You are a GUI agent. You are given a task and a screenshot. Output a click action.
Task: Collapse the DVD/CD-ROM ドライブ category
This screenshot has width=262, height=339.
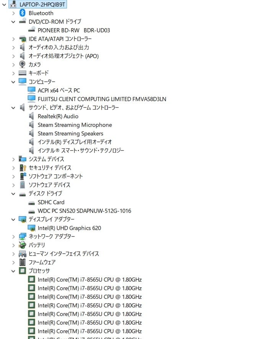click(13, 22)
